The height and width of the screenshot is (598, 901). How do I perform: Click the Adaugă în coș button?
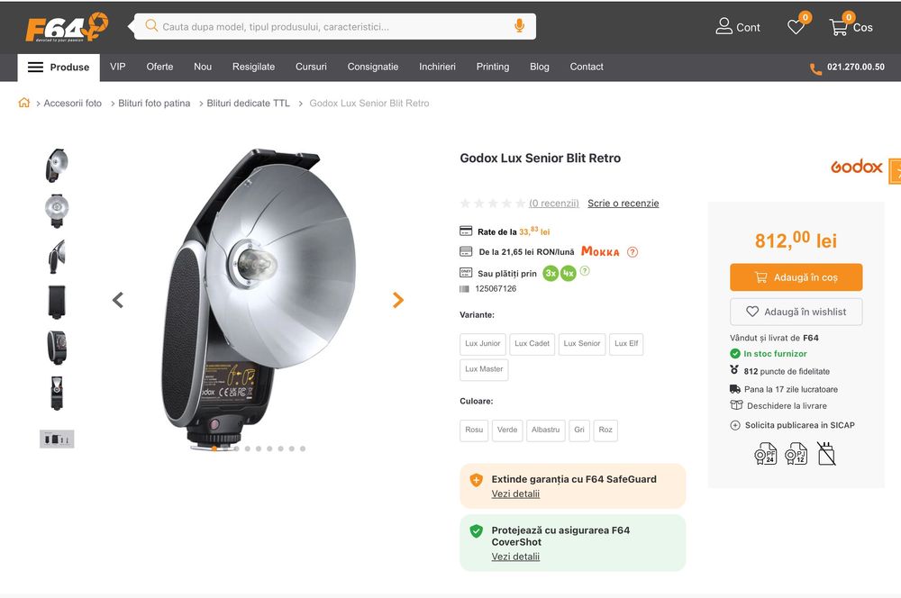point(796,277)
